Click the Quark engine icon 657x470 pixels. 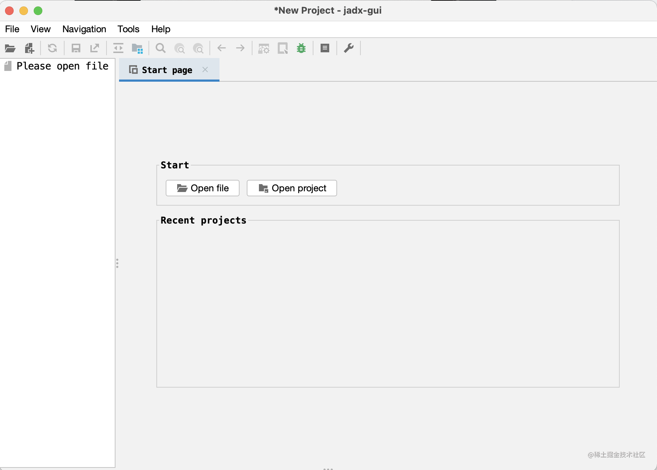pos(283,48)
